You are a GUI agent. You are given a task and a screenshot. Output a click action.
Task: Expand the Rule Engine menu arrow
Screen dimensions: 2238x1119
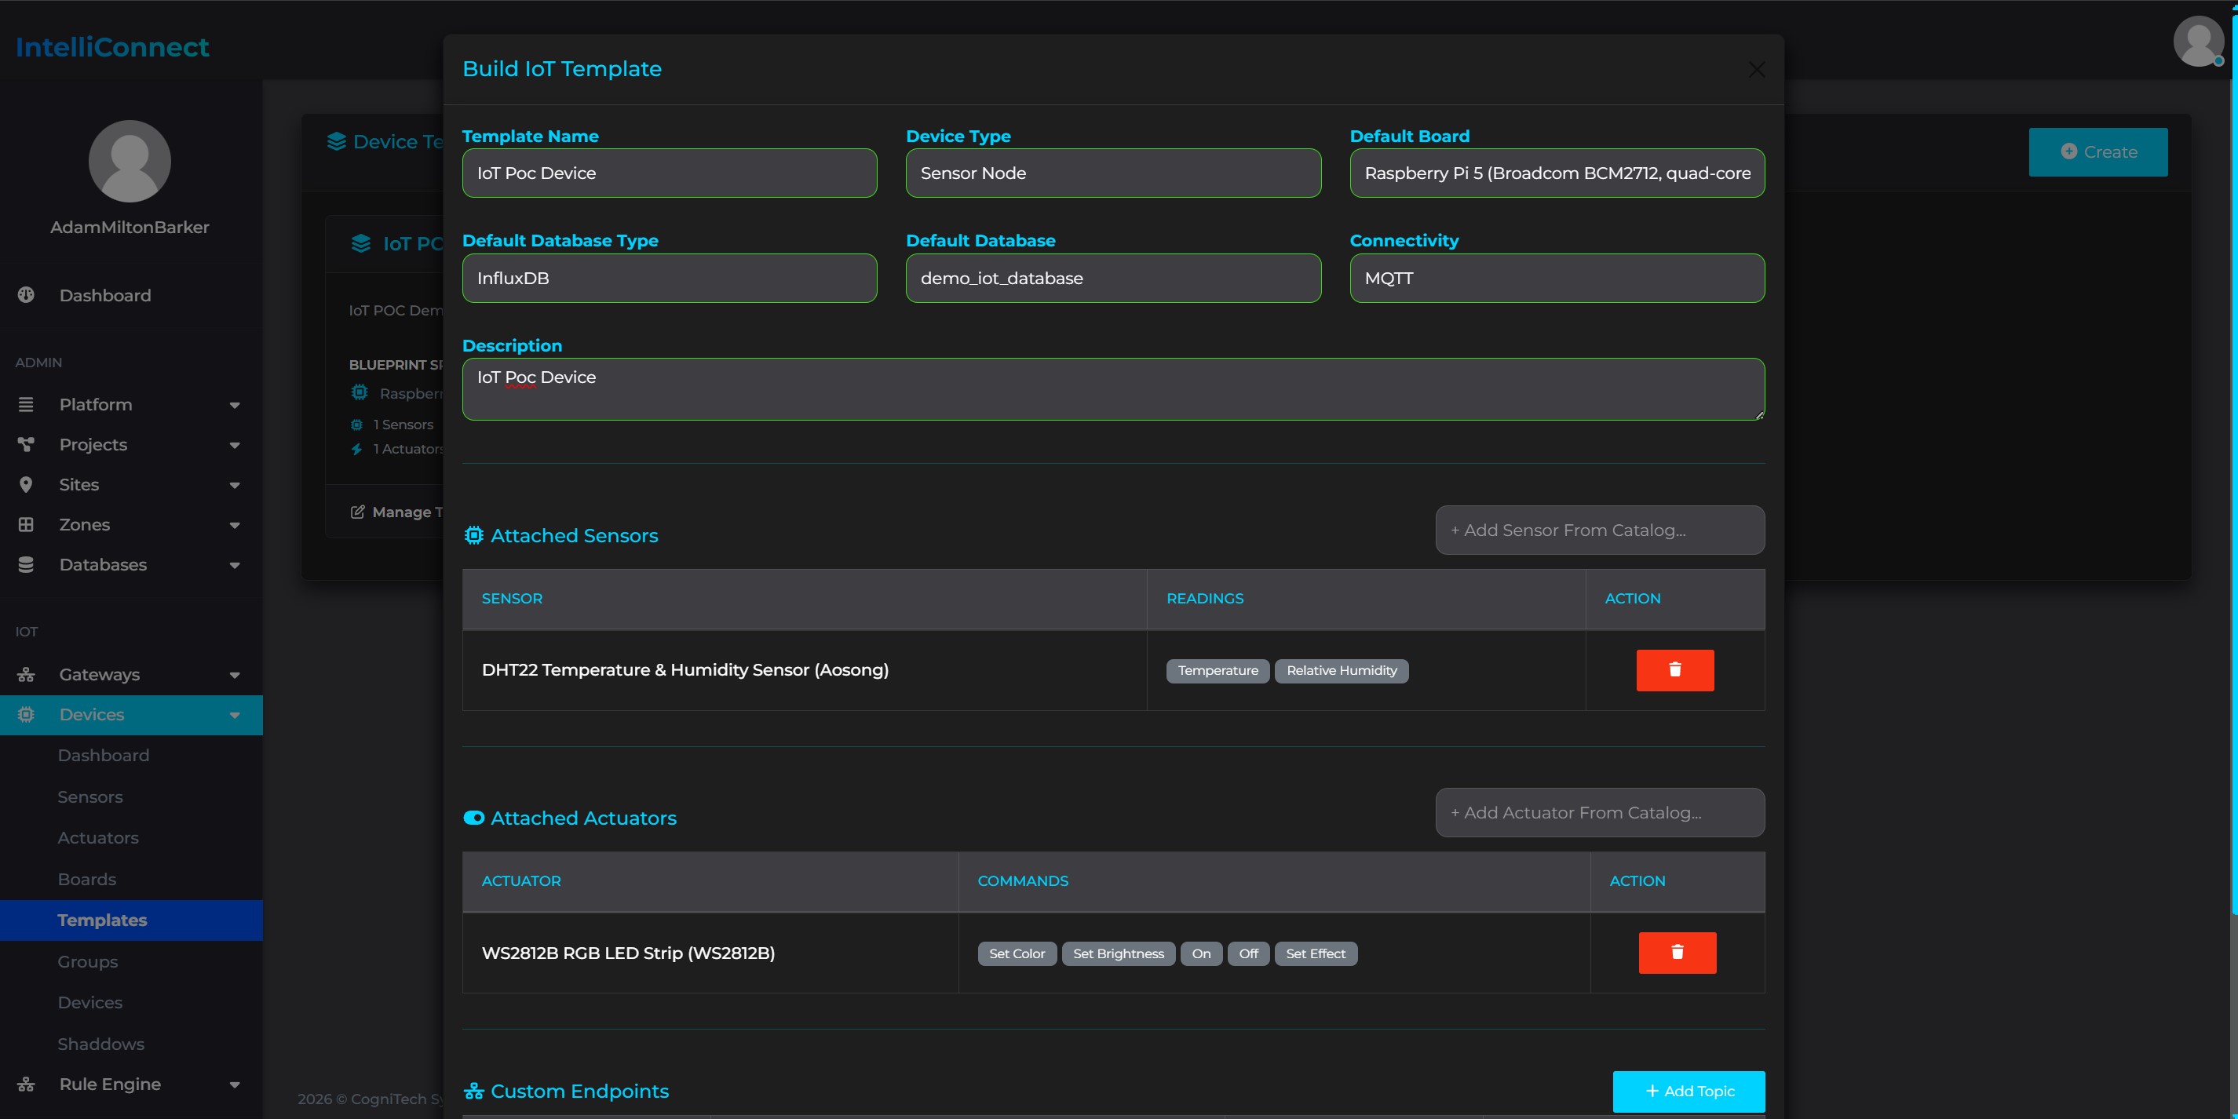[x=235, y=1085]
